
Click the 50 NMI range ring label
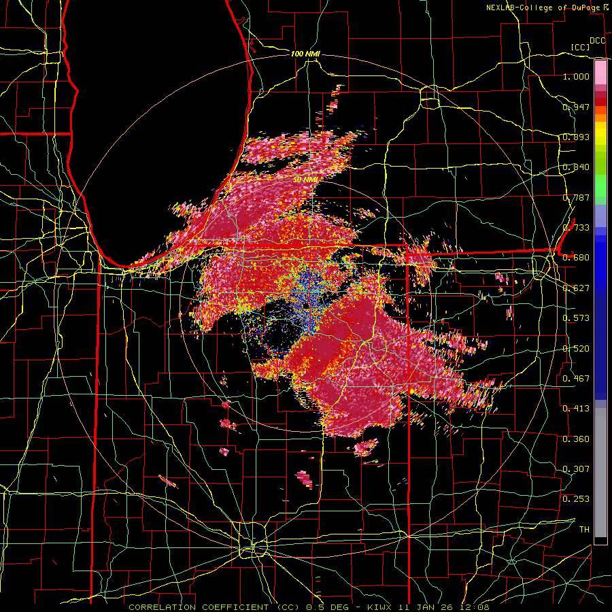click(305, 180)
